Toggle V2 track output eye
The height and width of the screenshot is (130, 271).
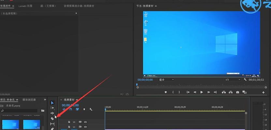point(85,127)
